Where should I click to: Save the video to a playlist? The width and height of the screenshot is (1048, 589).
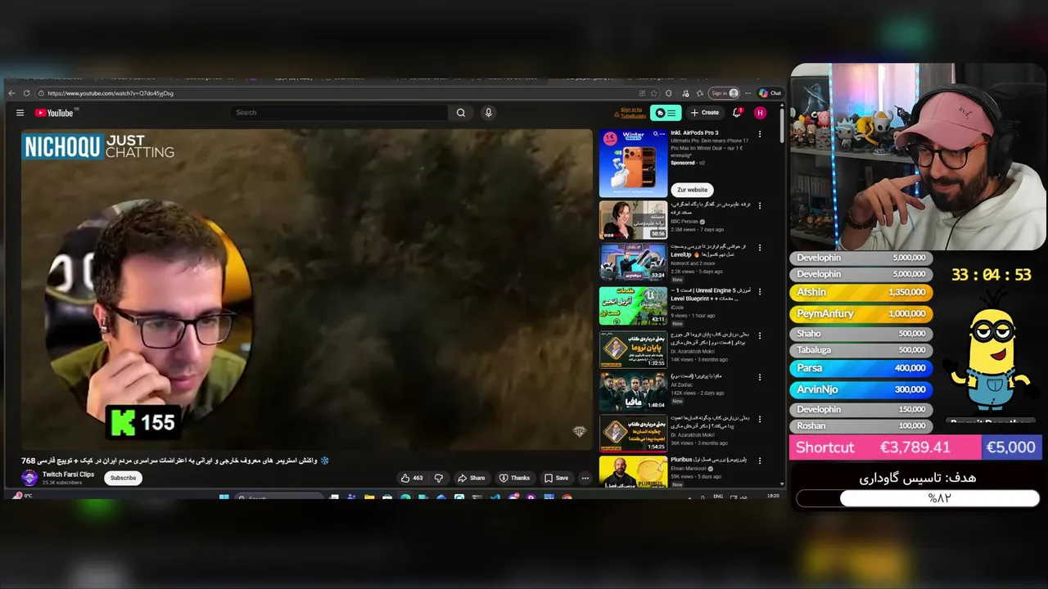(556, 478)
